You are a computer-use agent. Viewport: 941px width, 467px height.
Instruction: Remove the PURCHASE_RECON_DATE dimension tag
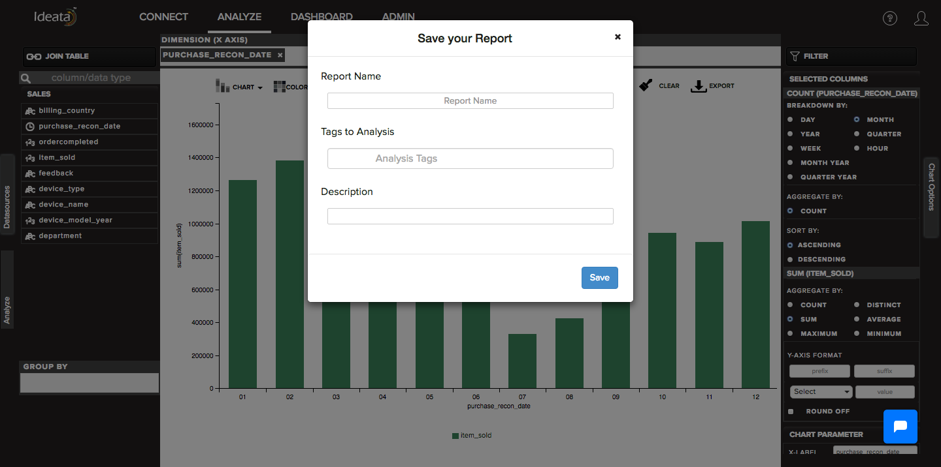coord(280,55)
